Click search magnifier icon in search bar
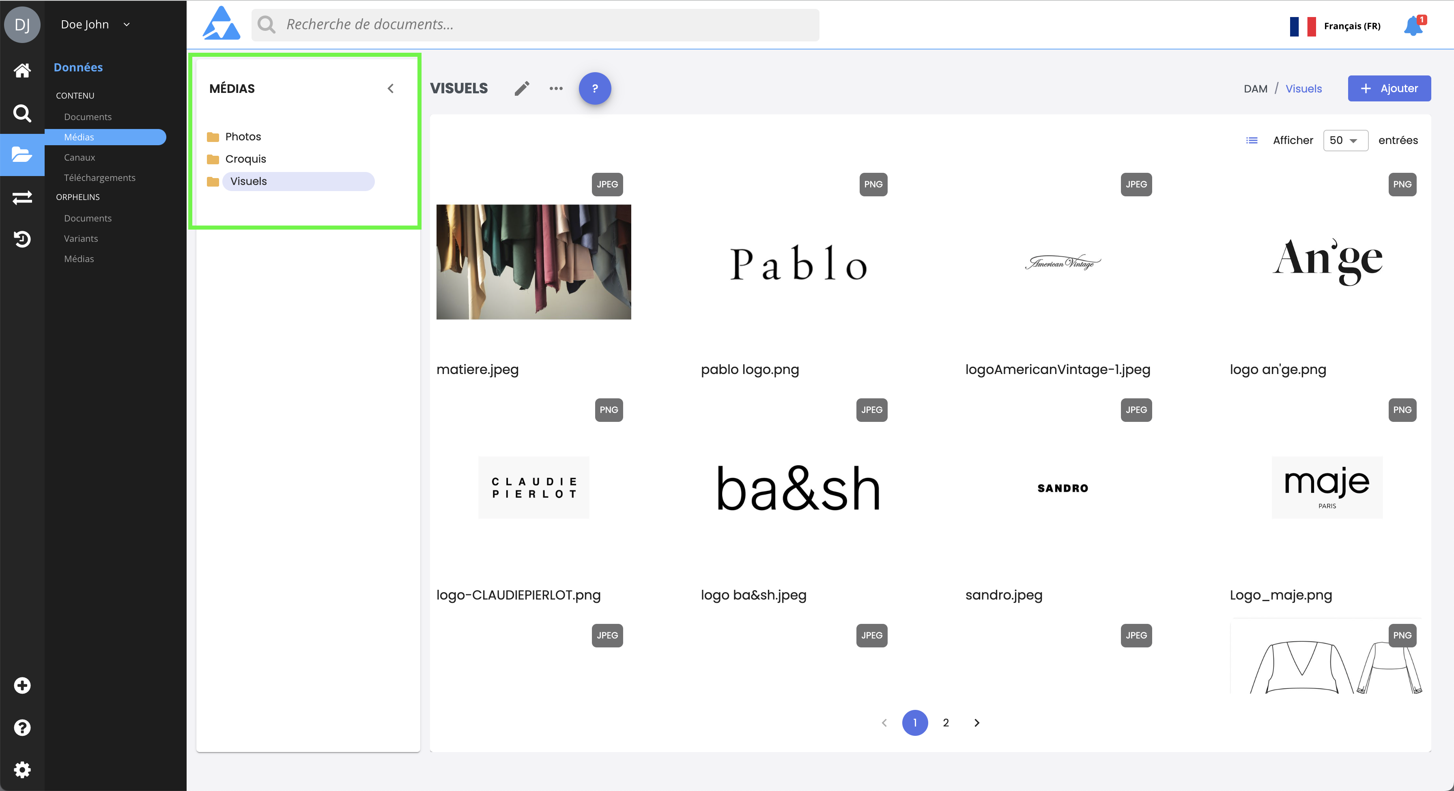 point(267,24)
